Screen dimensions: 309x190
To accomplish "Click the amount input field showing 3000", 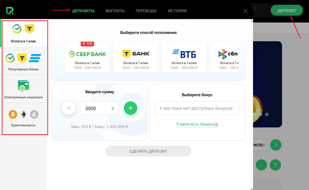I will point(100,108).
